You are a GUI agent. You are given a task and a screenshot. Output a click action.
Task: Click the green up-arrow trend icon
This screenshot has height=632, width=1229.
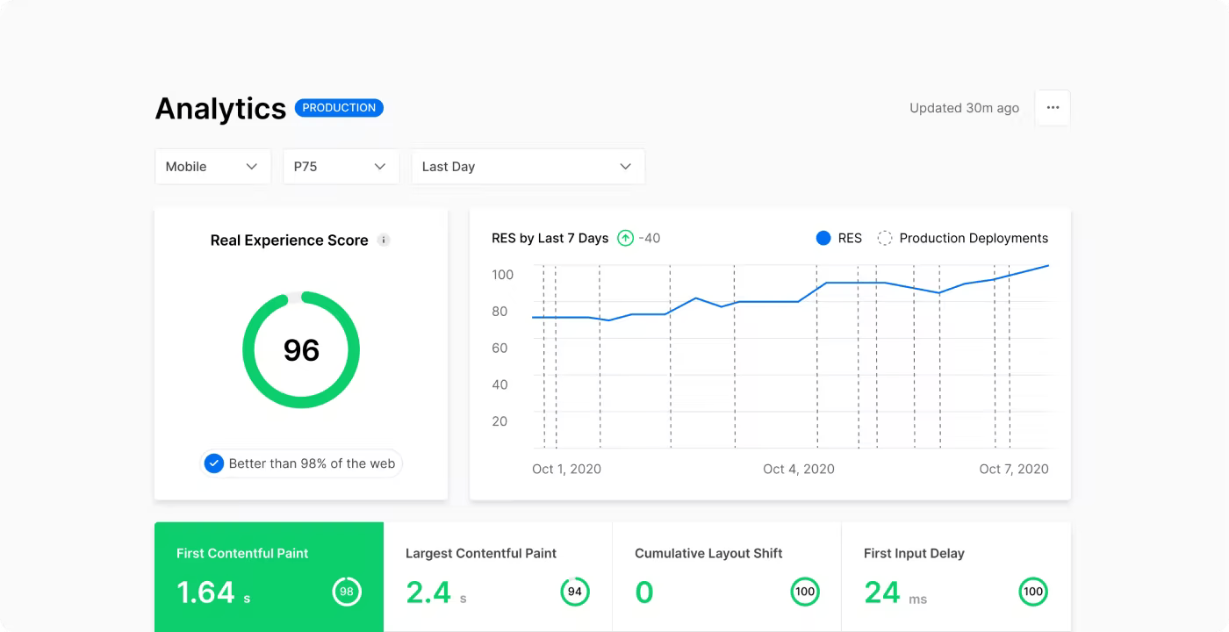pos(625,238)
